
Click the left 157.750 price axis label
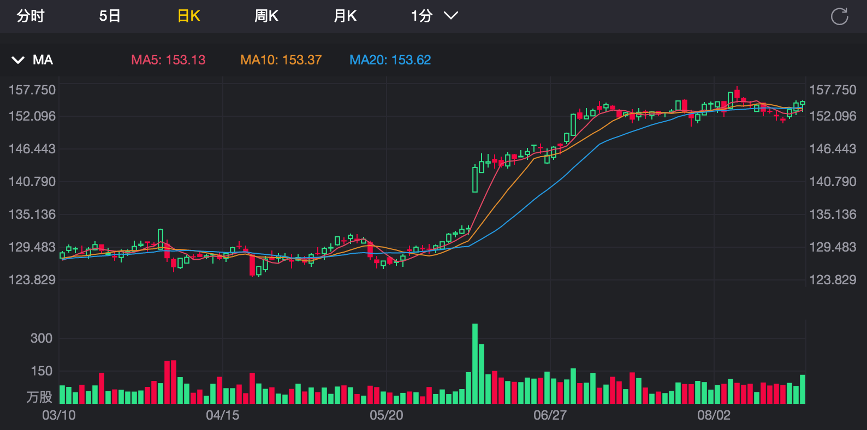click(32, 90)
